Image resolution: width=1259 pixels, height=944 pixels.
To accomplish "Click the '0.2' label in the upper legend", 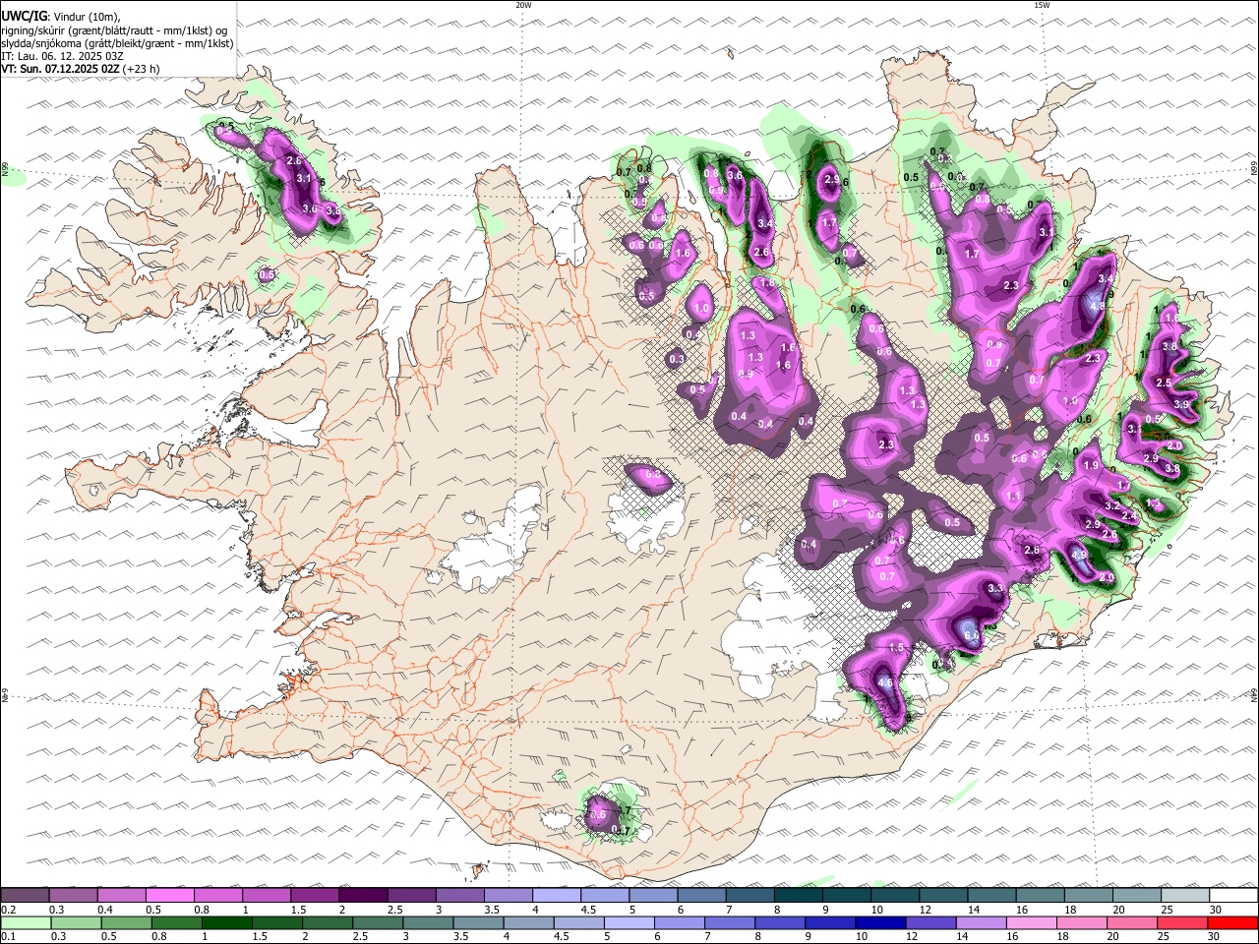I will [8, 909].
